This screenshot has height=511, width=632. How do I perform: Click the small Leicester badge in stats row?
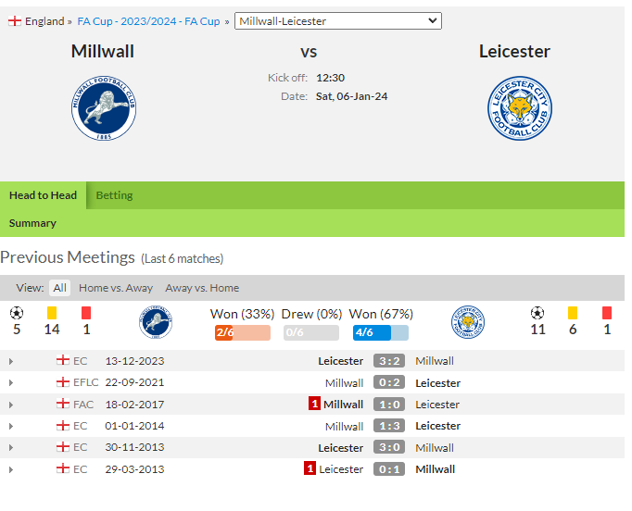[468, 322]
